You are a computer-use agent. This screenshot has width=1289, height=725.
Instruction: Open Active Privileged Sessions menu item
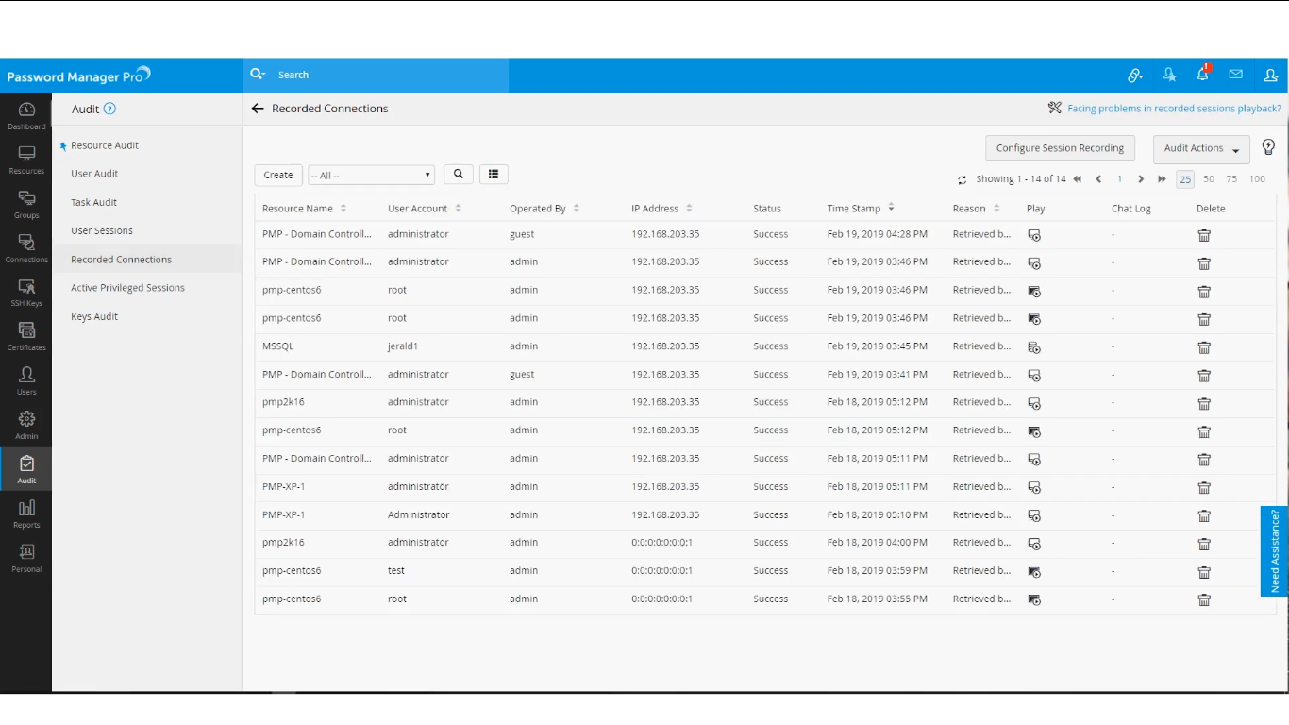[x=127, y=288]
